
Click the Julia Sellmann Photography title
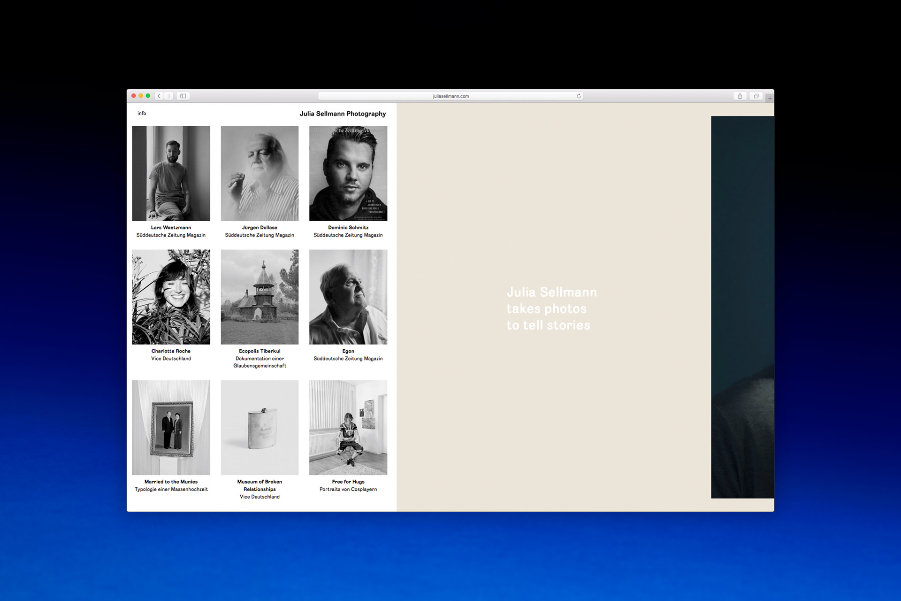tap(343, 114)
